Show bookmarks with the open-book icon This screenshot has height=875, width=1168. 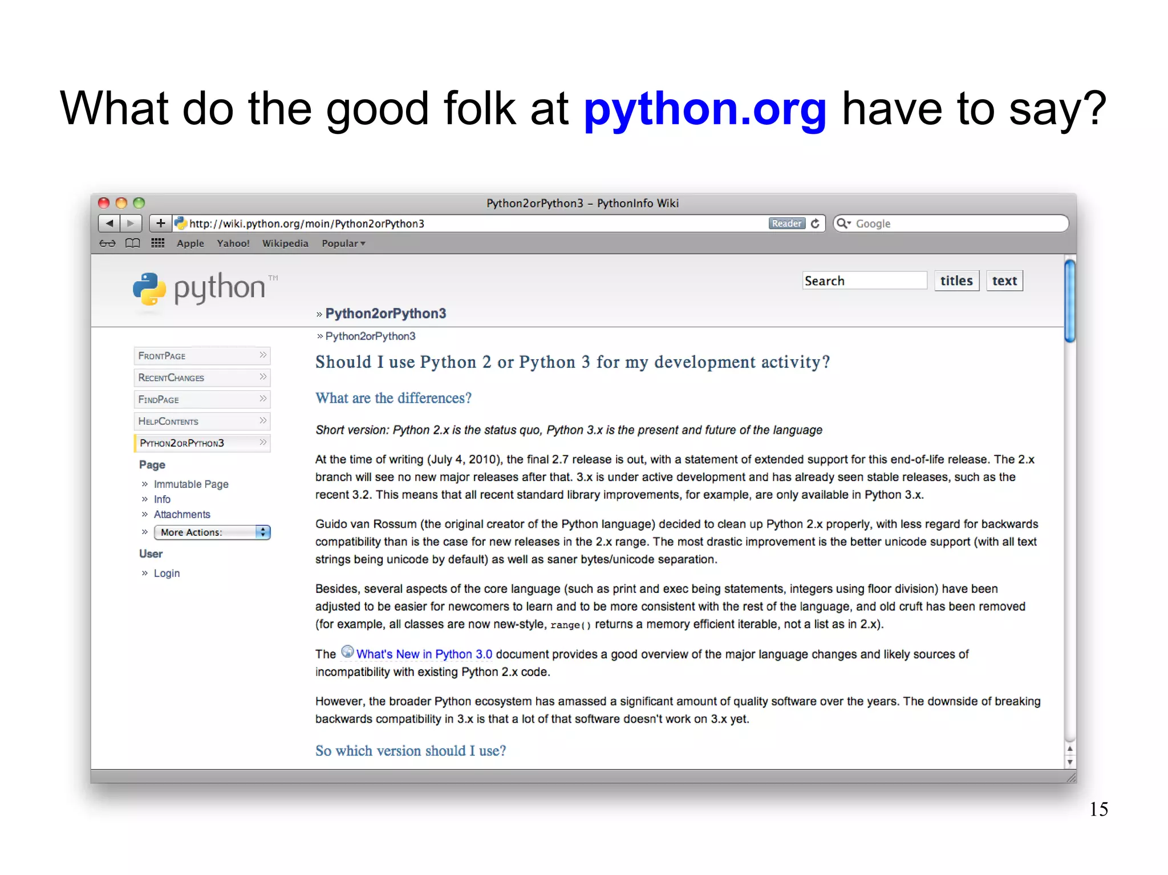click(132, 243)
